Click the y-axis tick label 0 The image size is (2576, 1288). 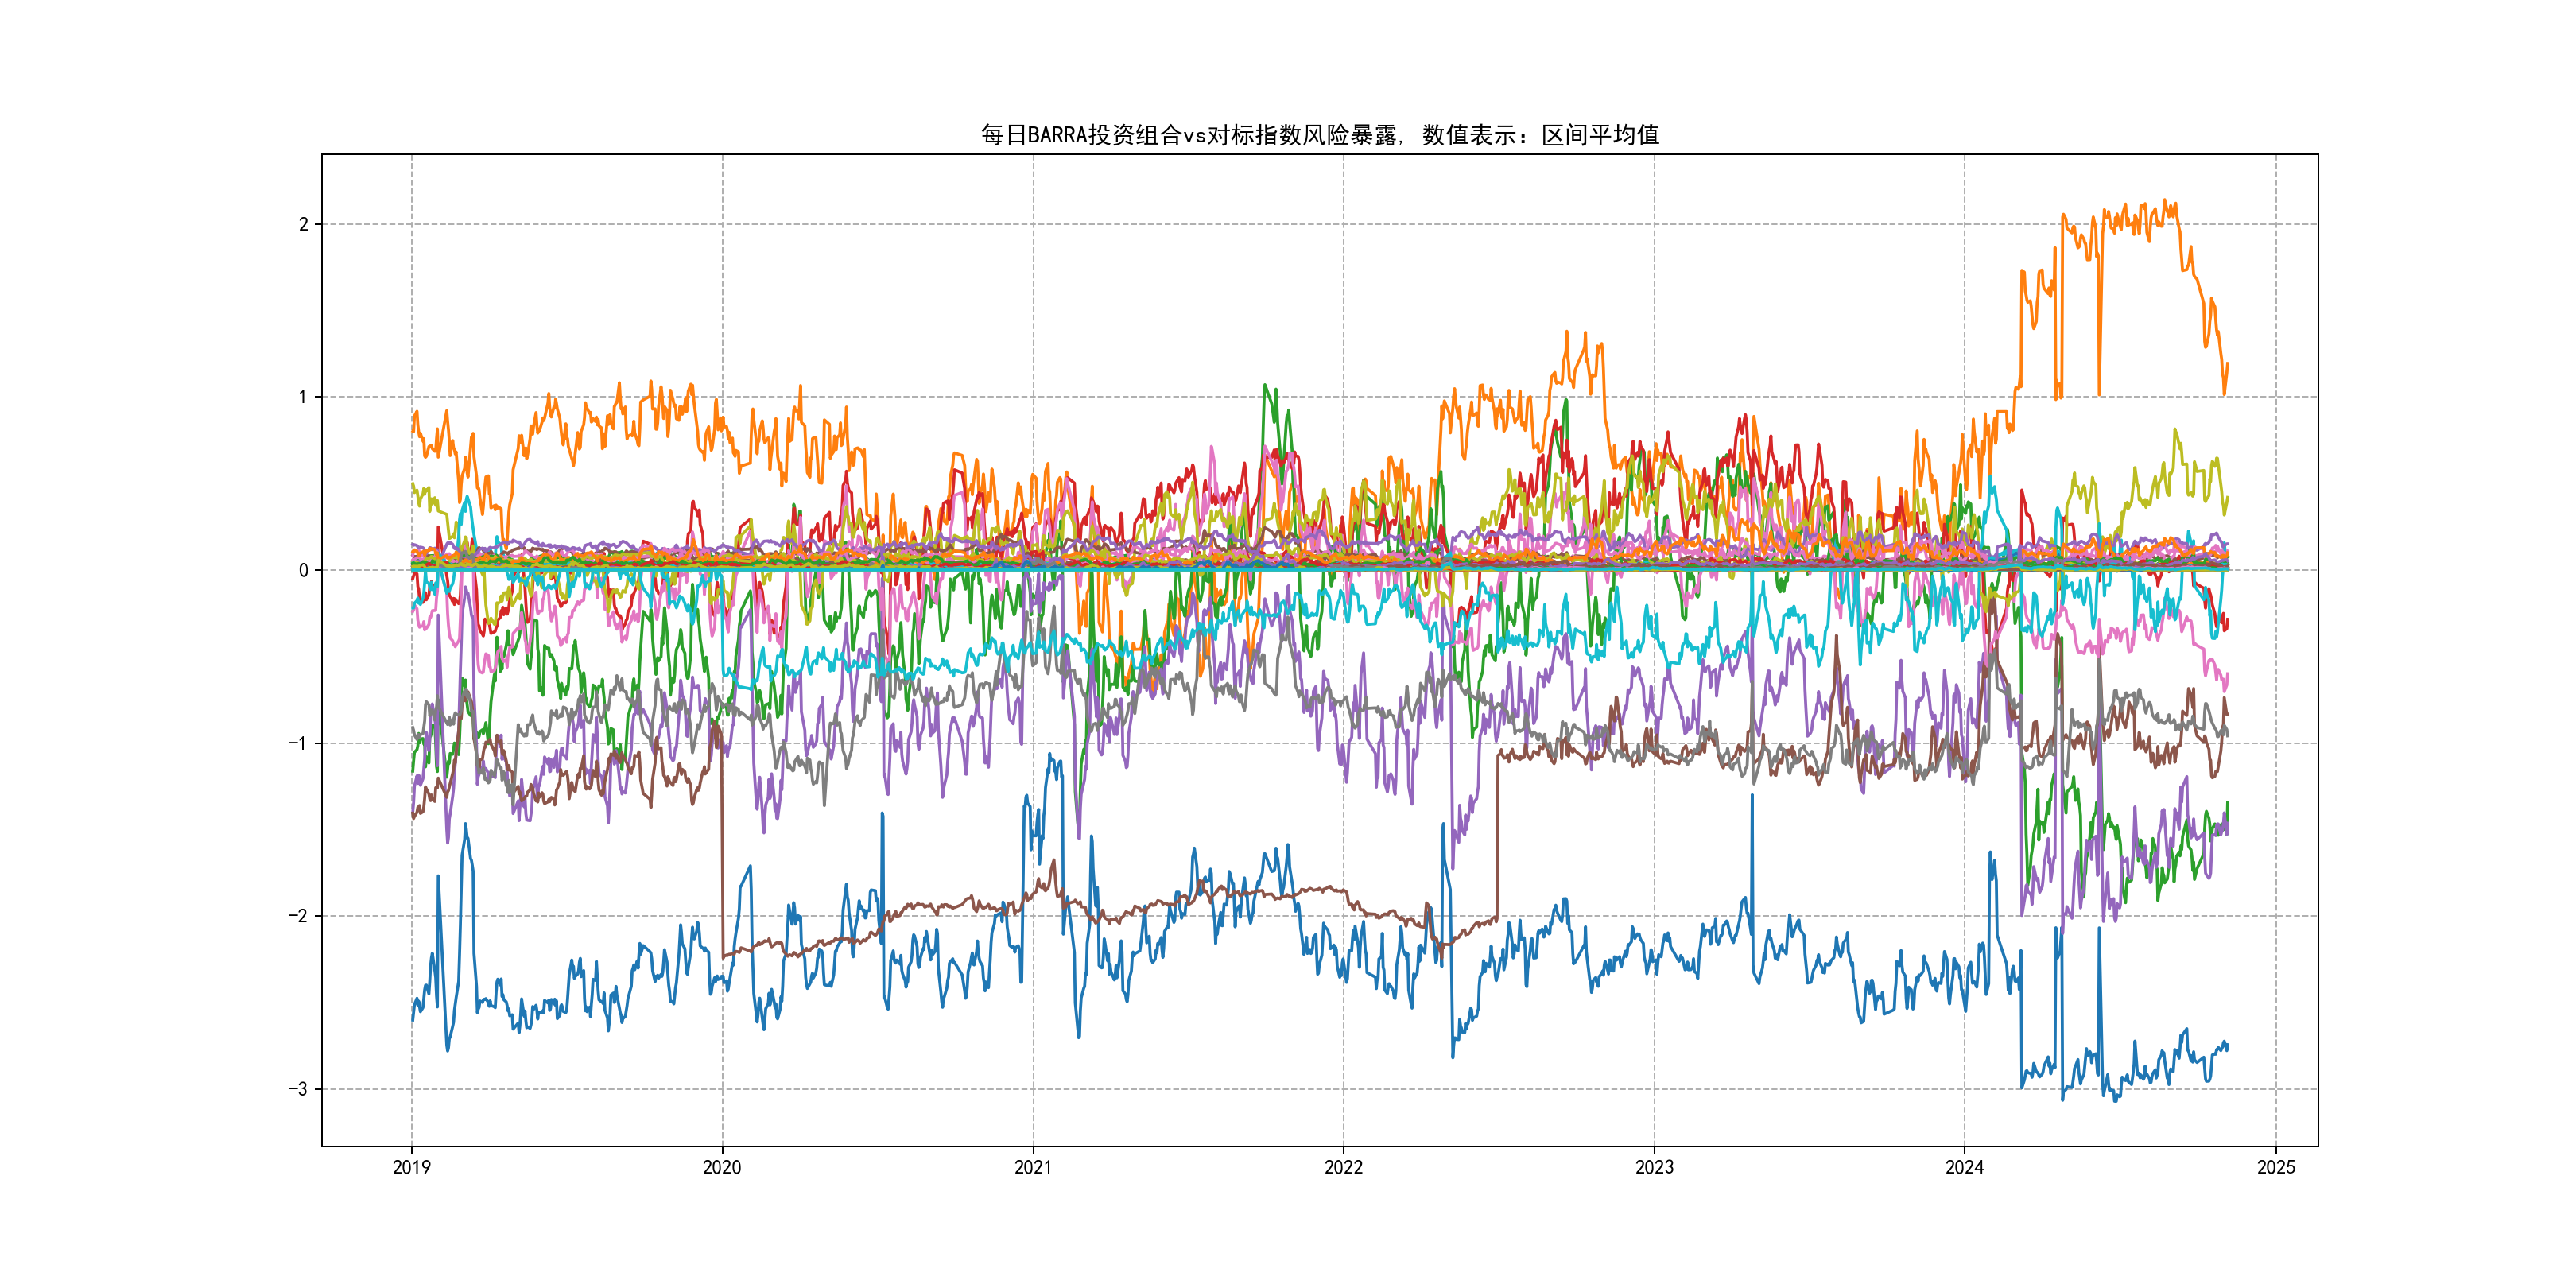point(303,570)
